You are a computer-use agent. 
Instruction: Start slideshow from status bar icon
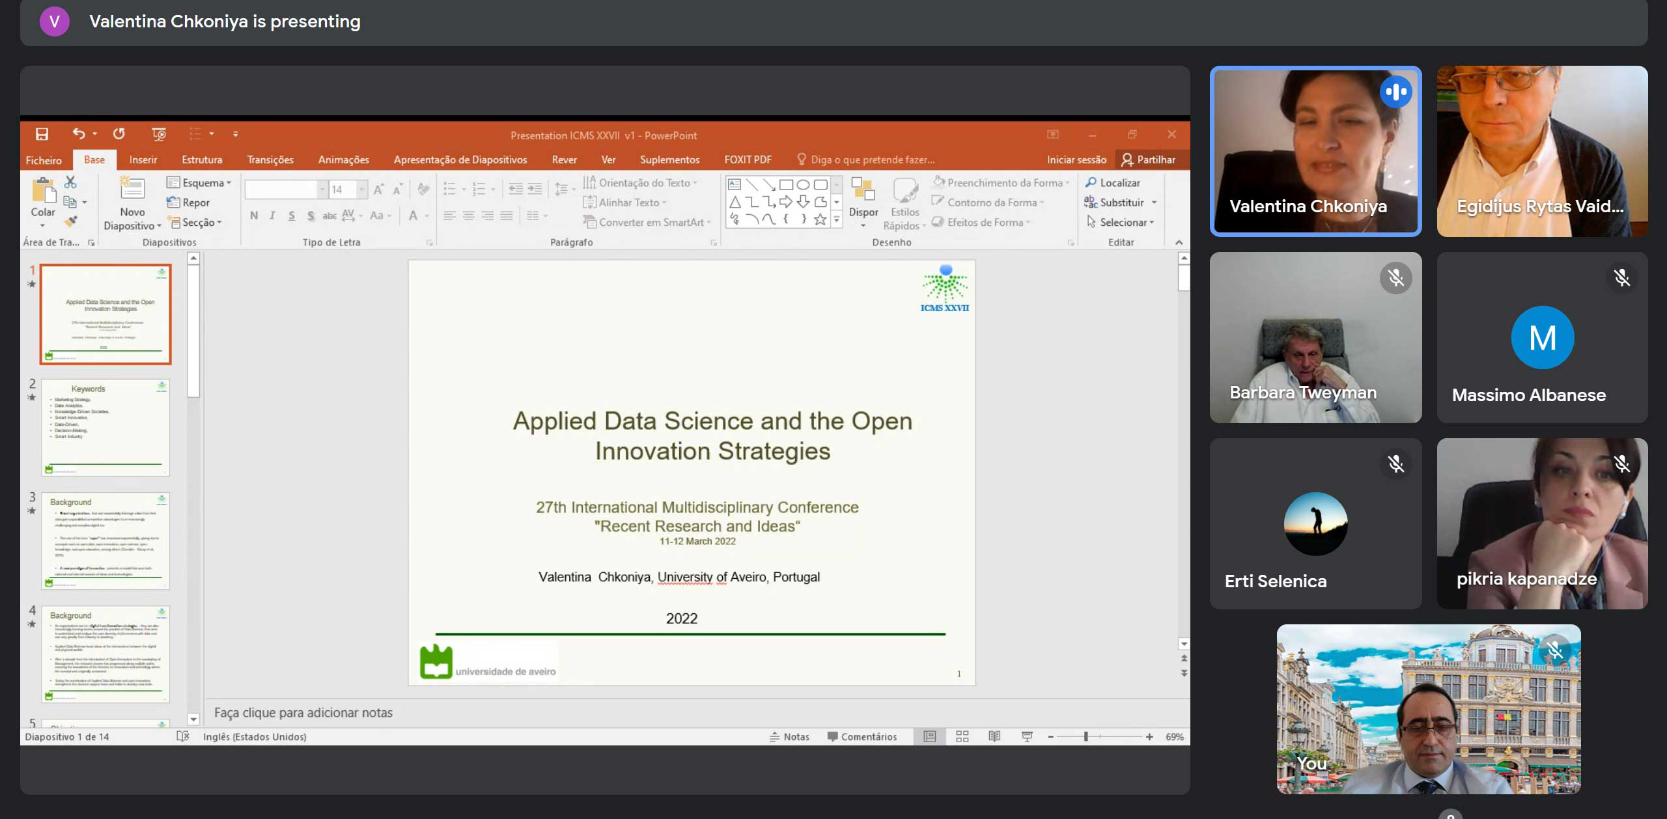pos(1027,736)
